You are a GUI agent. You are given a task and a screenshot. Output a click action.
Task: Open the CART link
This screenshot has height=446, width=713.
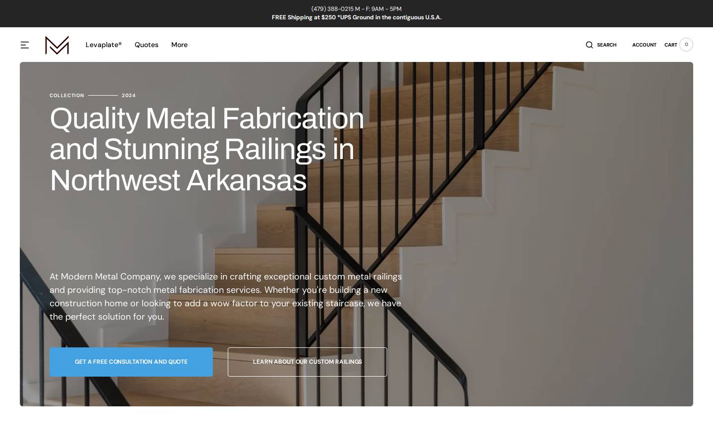[671, 45]
